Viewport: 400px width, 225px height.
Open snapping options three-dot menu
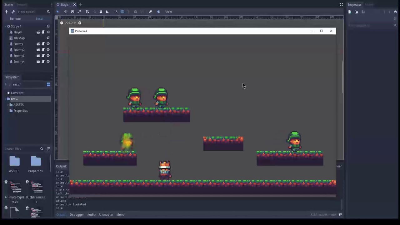128,12
